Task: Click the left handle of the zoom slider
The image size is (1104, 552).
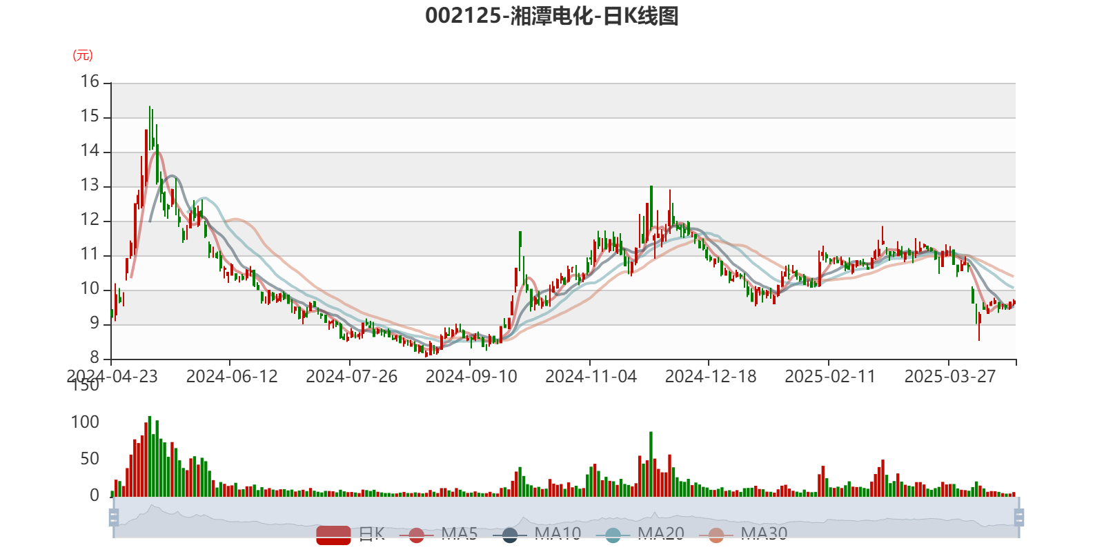Action: pos(114,517)
